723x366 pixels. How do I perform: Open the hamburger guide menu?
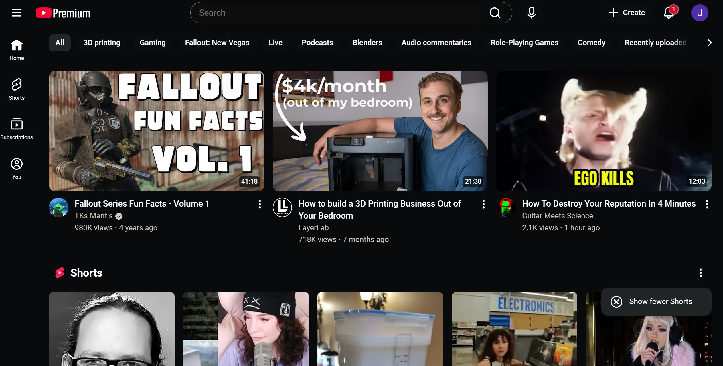pos(17,13)
